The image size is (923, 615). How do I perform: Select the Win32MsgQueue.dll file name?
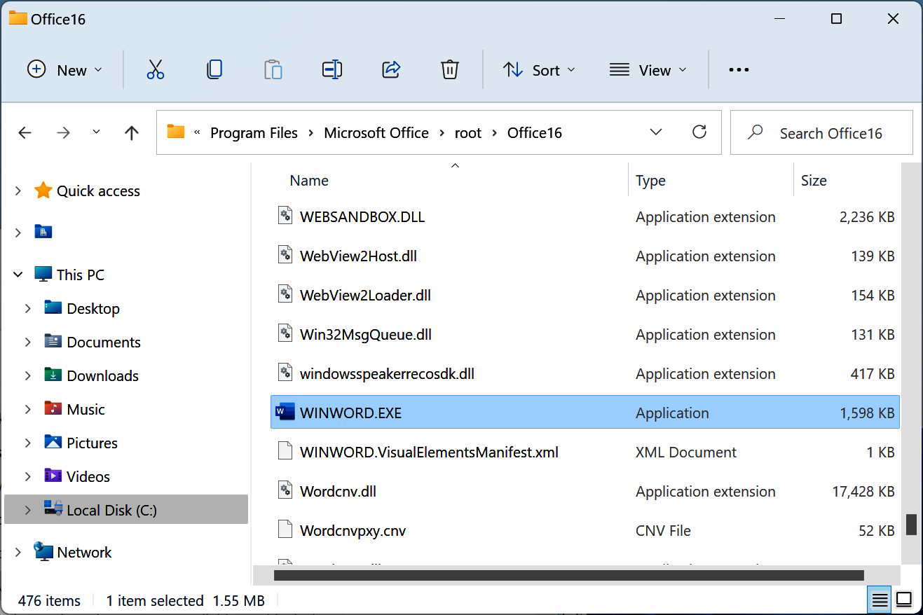pyautogui.click(x=366, y=334)
